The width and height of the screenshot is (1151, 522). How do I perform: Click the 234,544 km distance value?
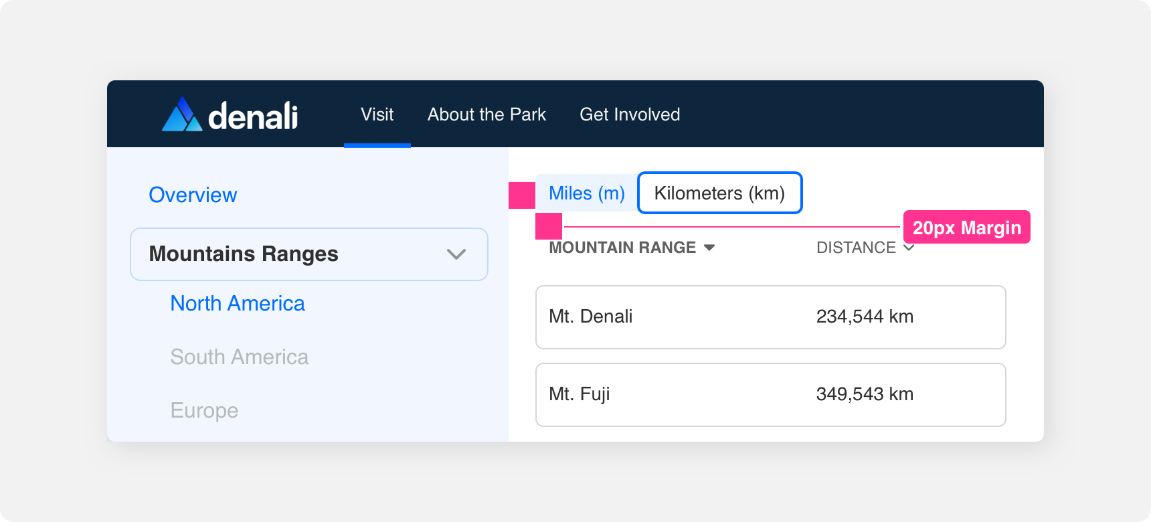pyautogui.click(x=865, y=317)
